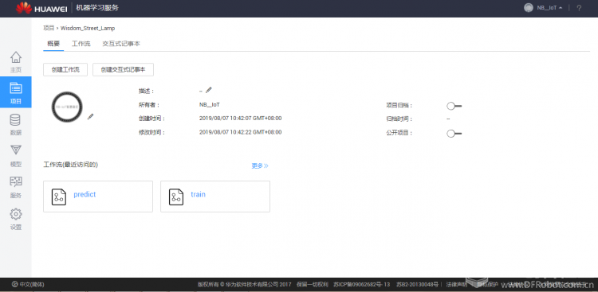
Task: Click the NB__IoT user avatar icon
Action: 528,8
